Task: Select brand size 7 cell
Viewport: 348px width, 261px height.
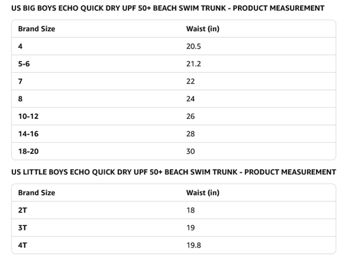Action: tap(20, 82)
